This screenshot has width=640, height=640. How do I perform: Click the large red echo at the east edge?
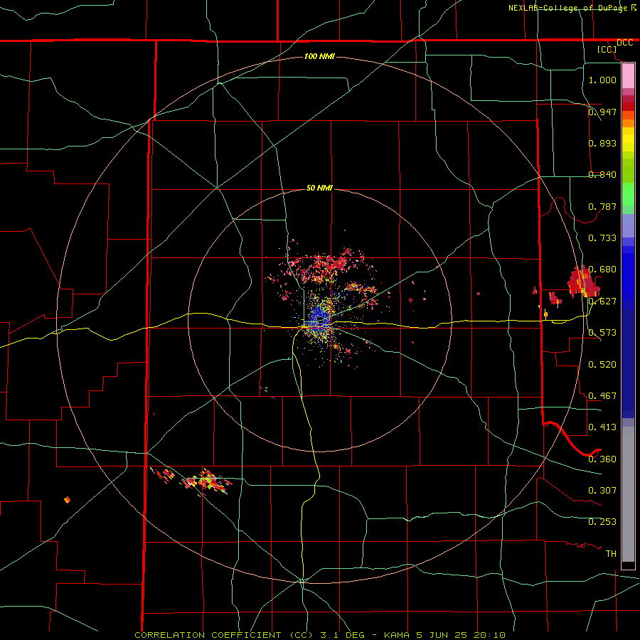tap(583, 282)
